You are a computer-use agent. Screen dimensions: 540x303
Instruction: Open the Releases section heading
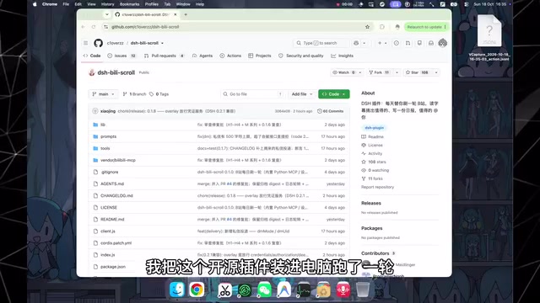[x=371, y=203]
